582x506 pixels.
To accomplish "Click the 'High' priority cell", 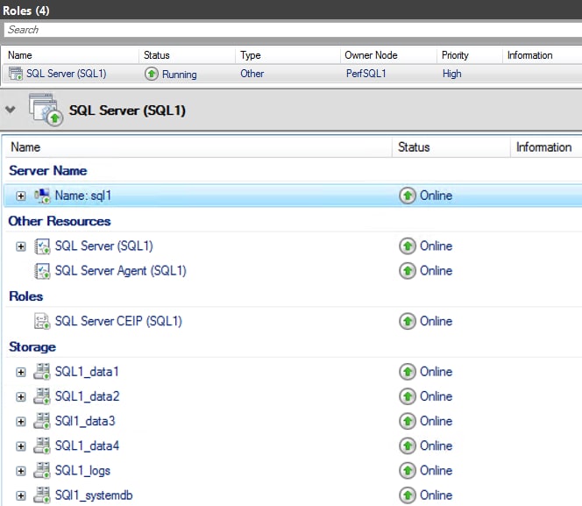I will 451,74.
